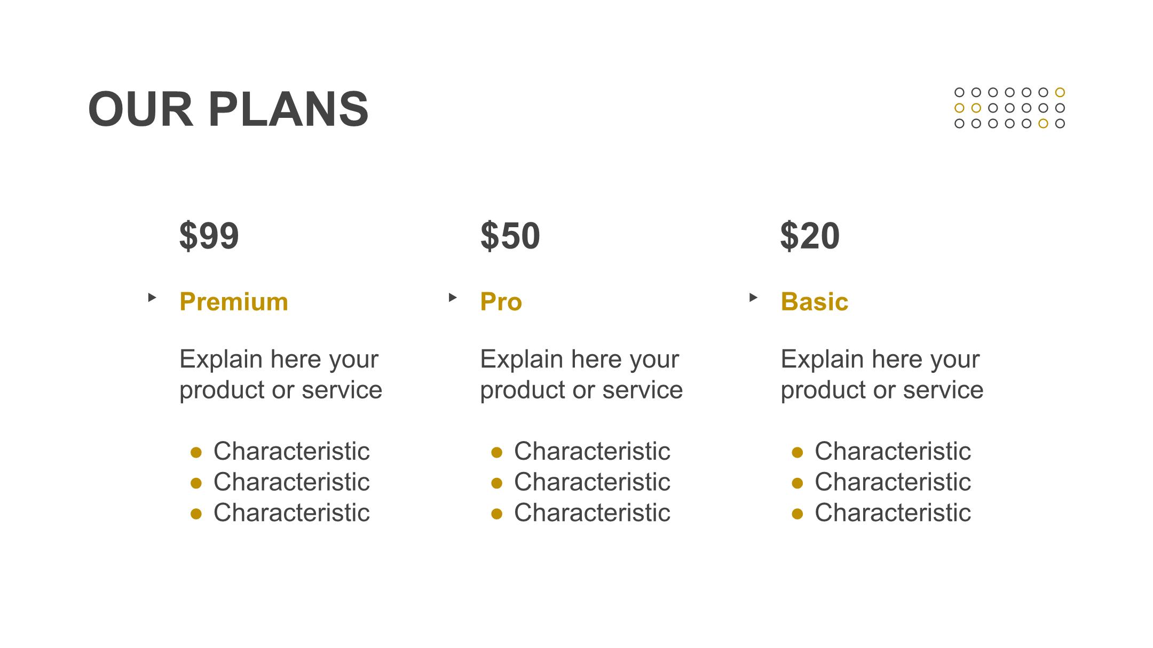
Task: Select the $99 price text
Action: click(x=209, y=235)
